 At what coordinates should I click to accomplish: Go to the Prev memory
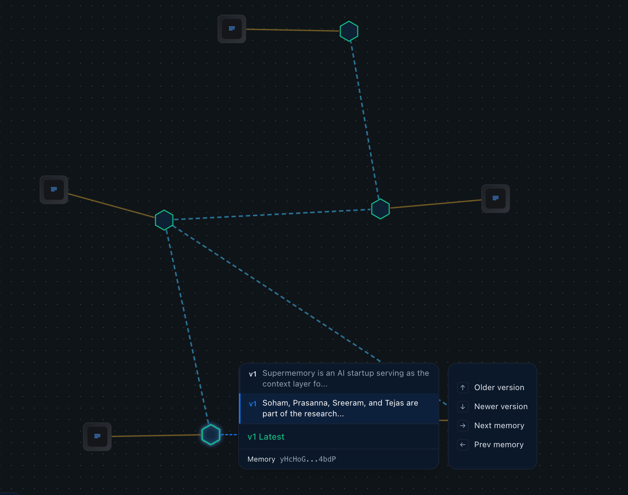(498, 445)
